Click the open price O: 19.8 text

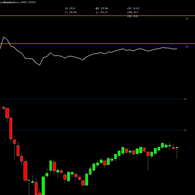pos(70,9)
